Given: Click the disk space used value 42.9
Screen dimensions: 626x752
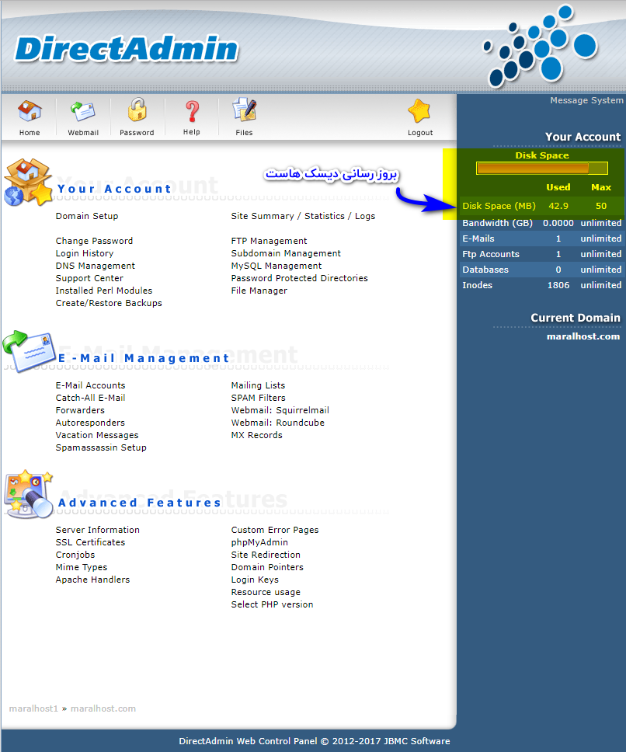Looking at the screenshot, I should coord(558,206).
